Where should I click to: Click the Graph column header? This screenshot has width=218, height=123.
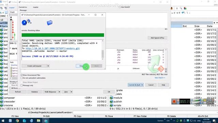click(12, 12)
